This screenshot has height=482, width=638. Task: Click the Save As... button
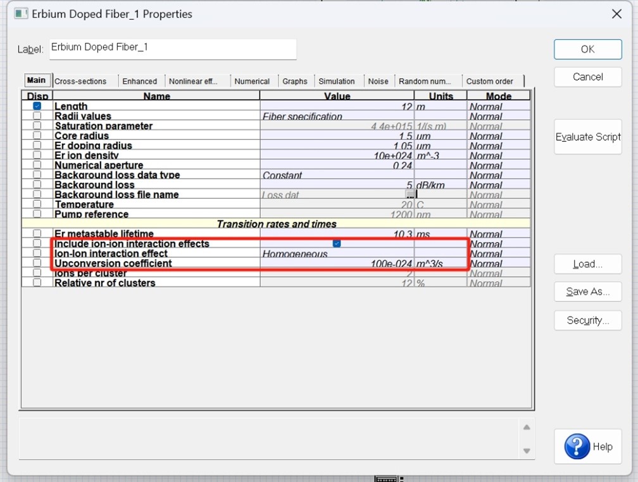(x=587, y=291)
